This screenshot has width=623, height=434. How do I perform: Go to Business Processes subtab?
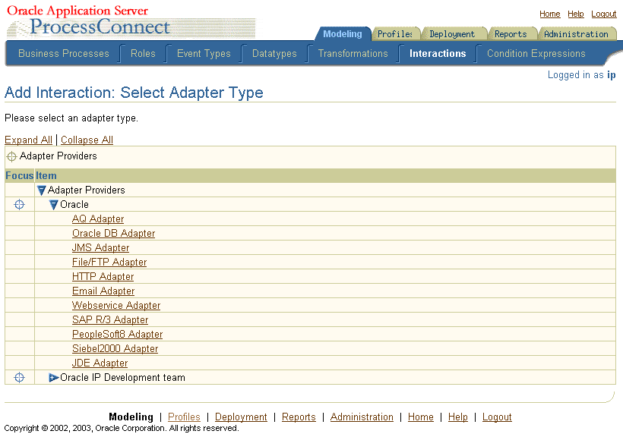click(64, 54)
